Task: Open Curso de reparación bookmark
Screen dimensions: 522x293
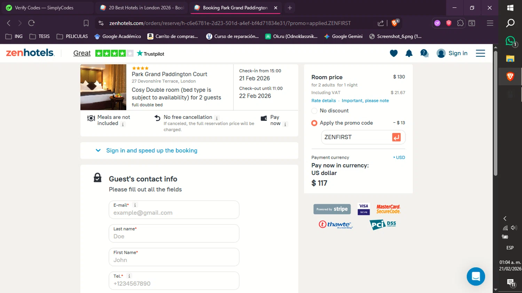Action: 232,36
